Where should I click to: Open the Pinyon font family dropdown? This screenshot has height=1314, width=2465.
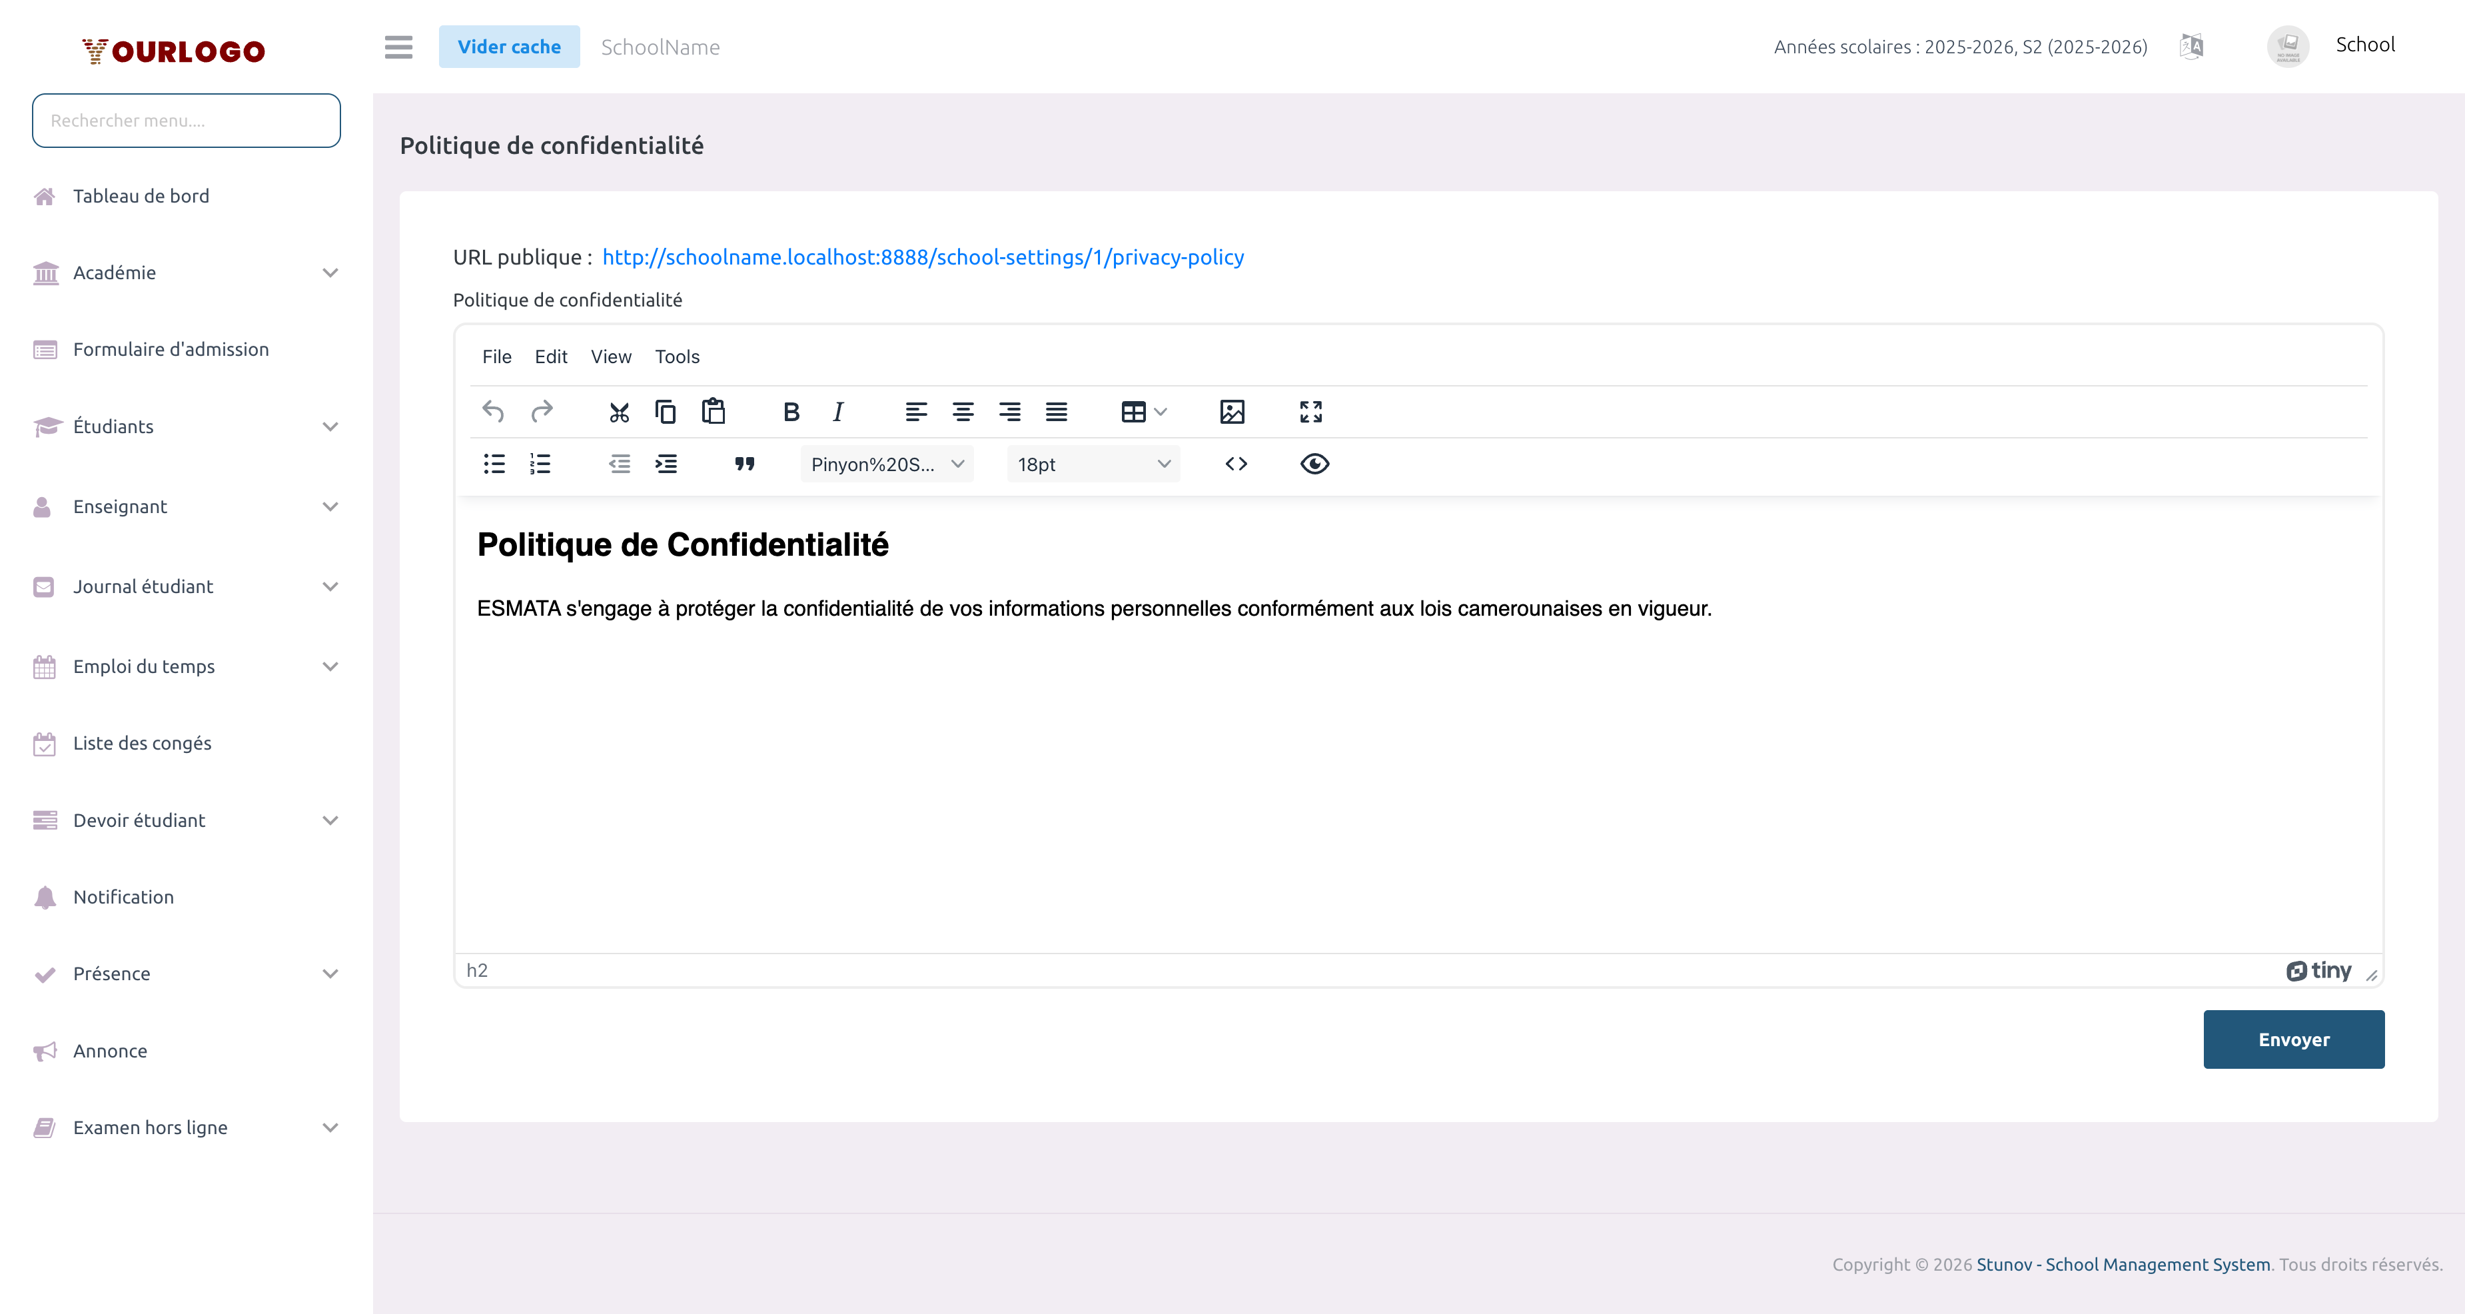(x=885, y=464)
